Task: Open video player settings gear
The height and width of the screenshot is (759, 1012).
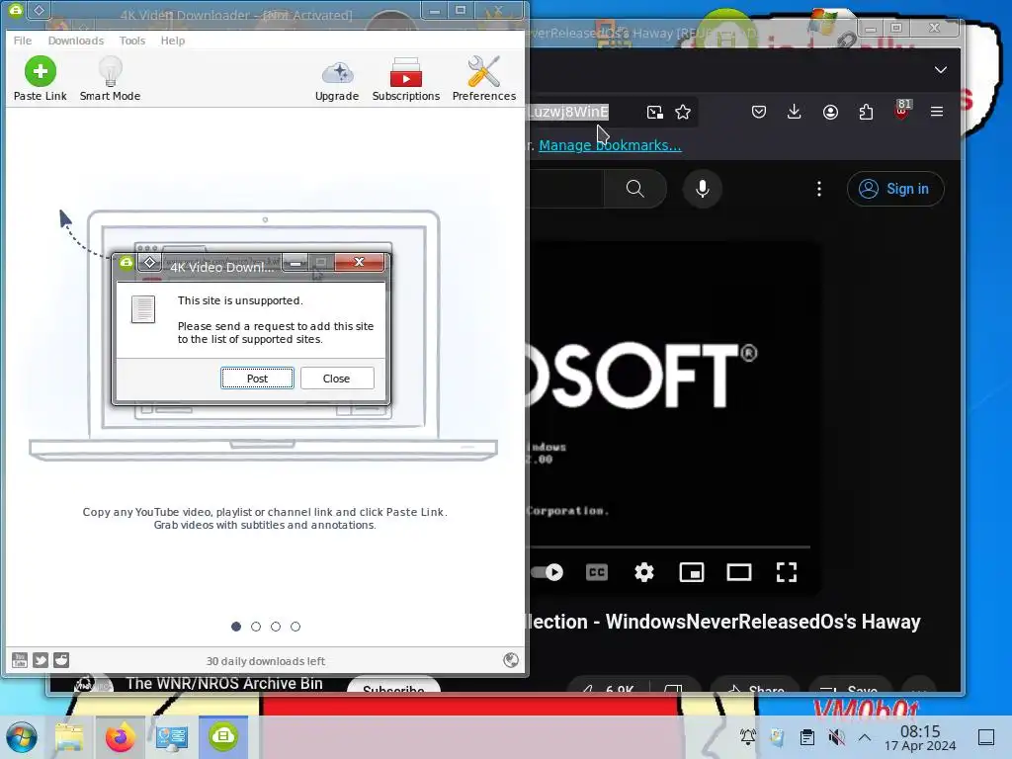Action: [x=644, y=572]
